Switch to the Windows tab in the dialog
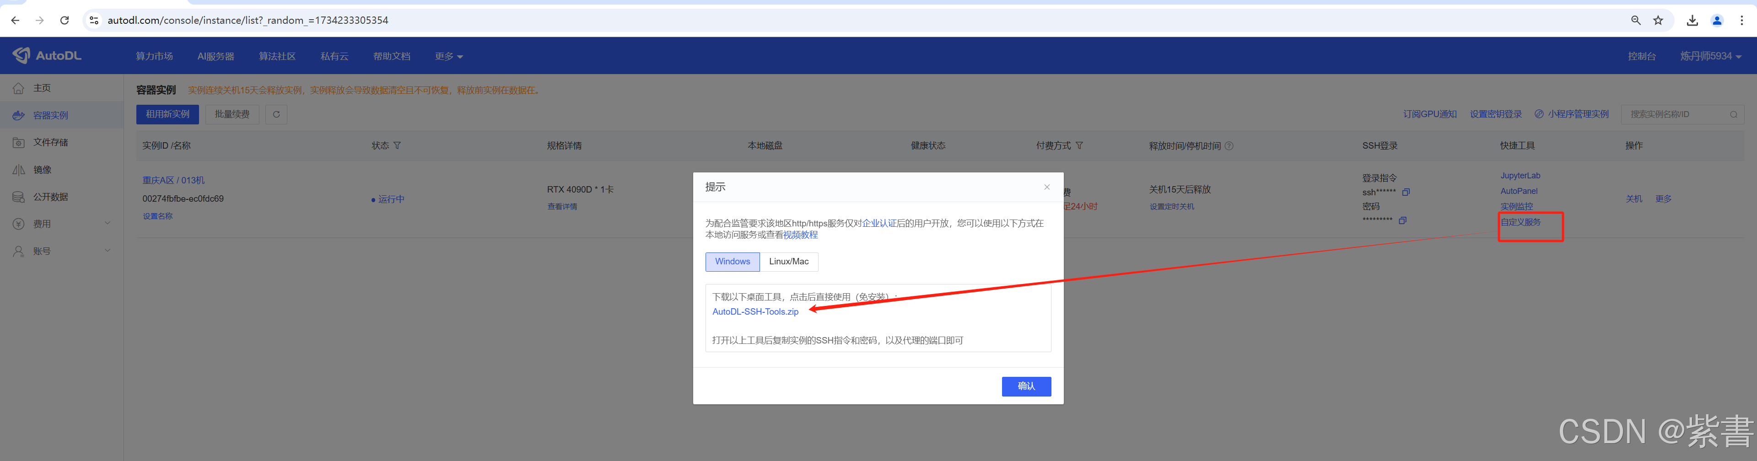The image size is (1757, 461). point(733,262)
